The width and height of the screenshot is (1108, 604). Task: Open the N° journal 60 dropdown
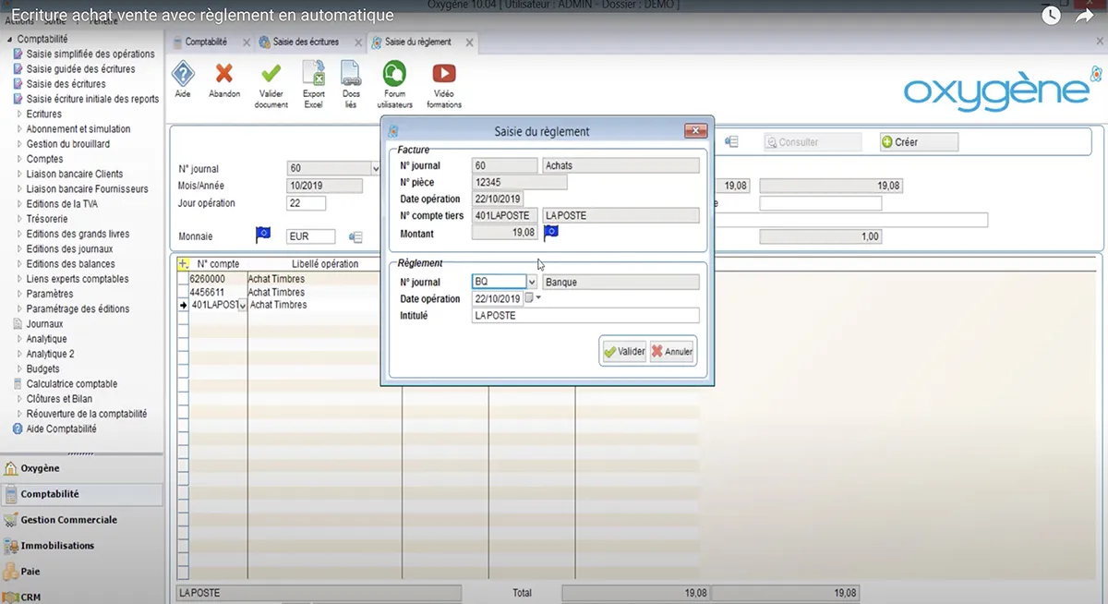[x=375, y=169]
